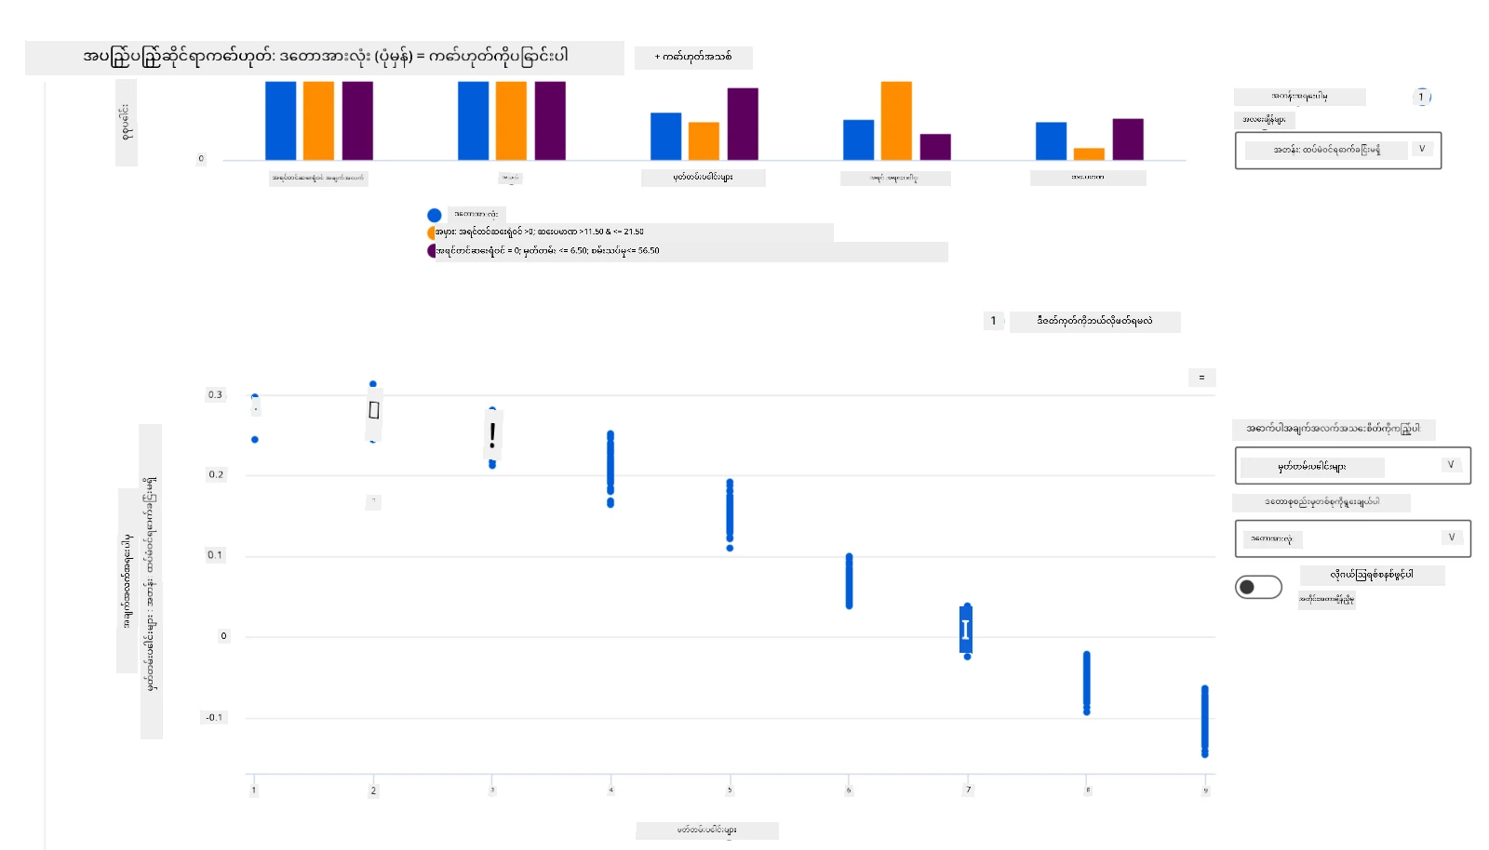
Task: Click the blue bar in the last feature group
Action: click(x=1051, y=141)
